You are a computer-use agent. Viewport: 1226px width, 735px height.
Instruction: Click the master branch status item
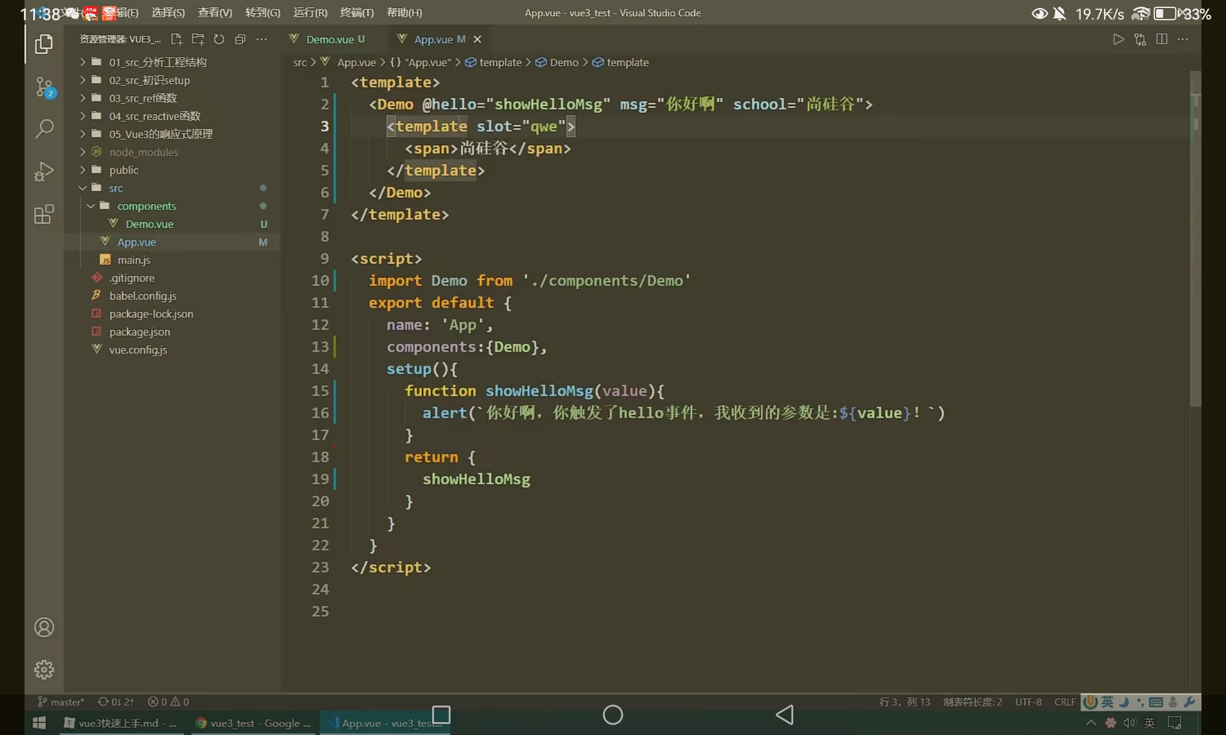tap(61, 702)
